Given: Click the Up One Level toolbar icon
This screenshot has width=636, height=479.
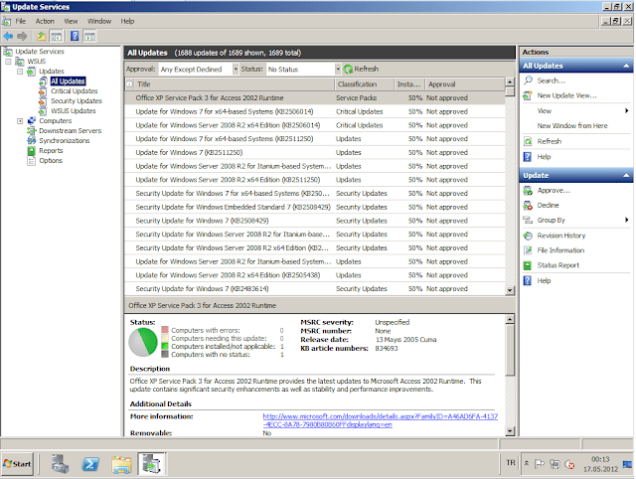Looking at the screenshot, I should (42, 35).
